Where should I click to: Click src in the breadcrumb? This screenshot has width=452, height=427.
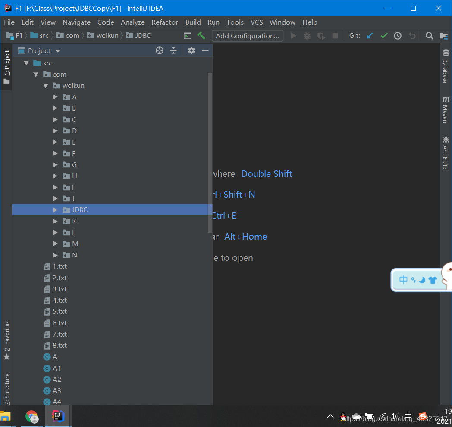tap(40, 36)
